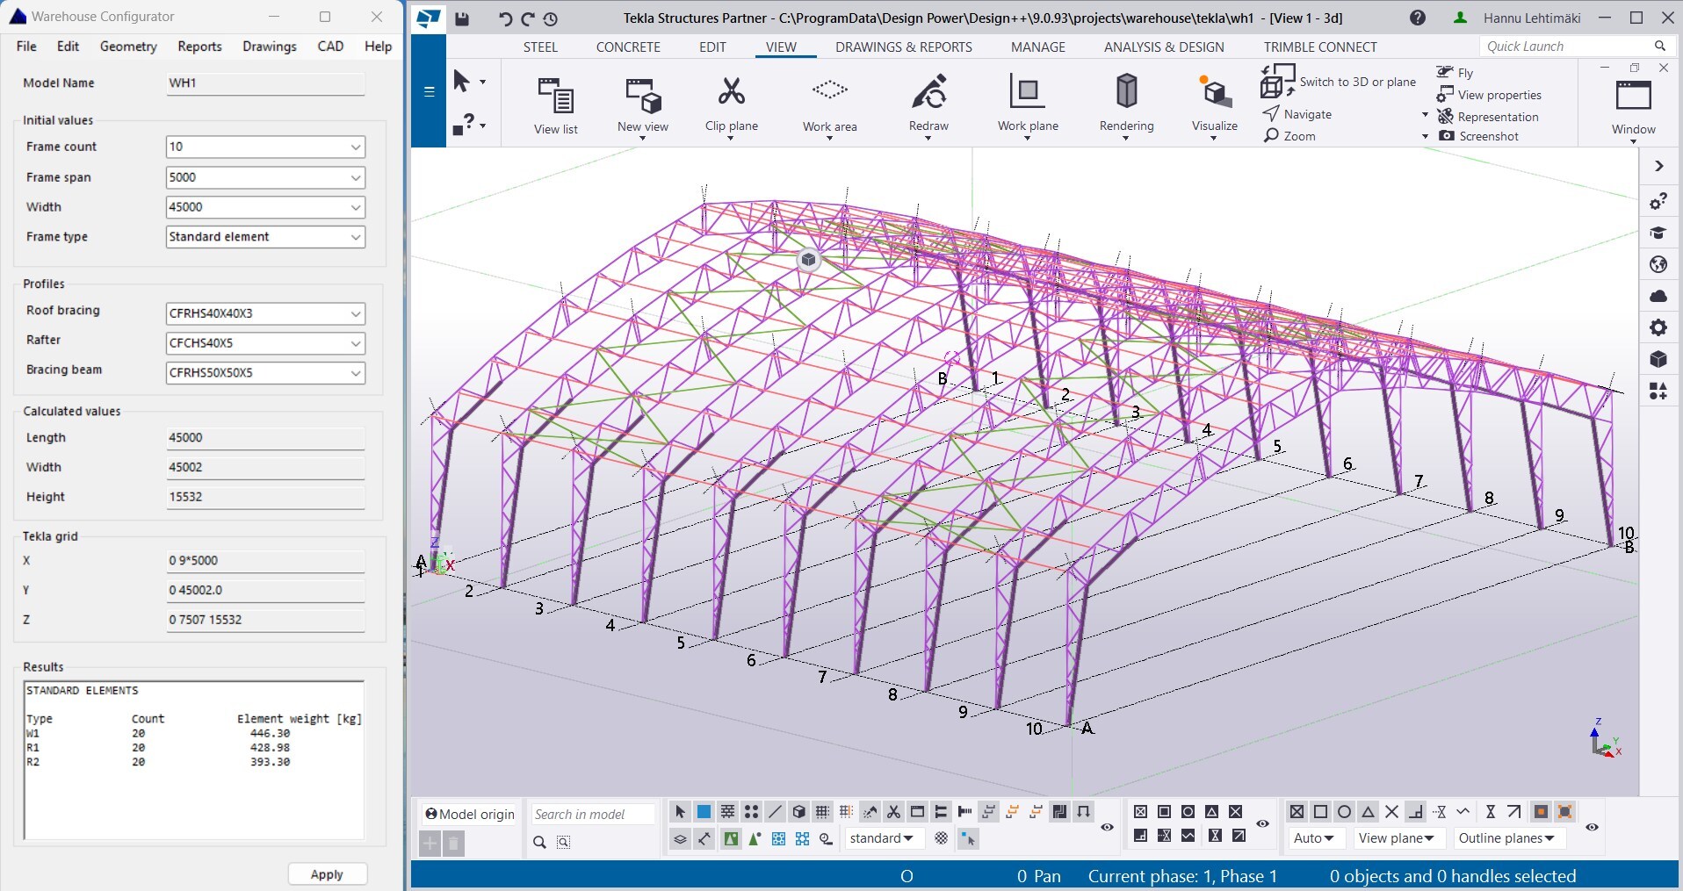Open Applications & components in side pane
The height and width of the screenshot is (891, 1683).
(x=1658, y=391)
